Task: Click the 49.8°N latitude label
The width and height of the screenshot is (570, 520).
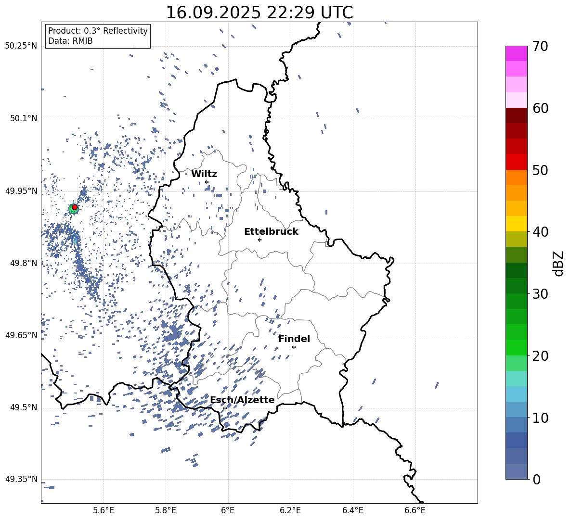Action: (23, 263)
